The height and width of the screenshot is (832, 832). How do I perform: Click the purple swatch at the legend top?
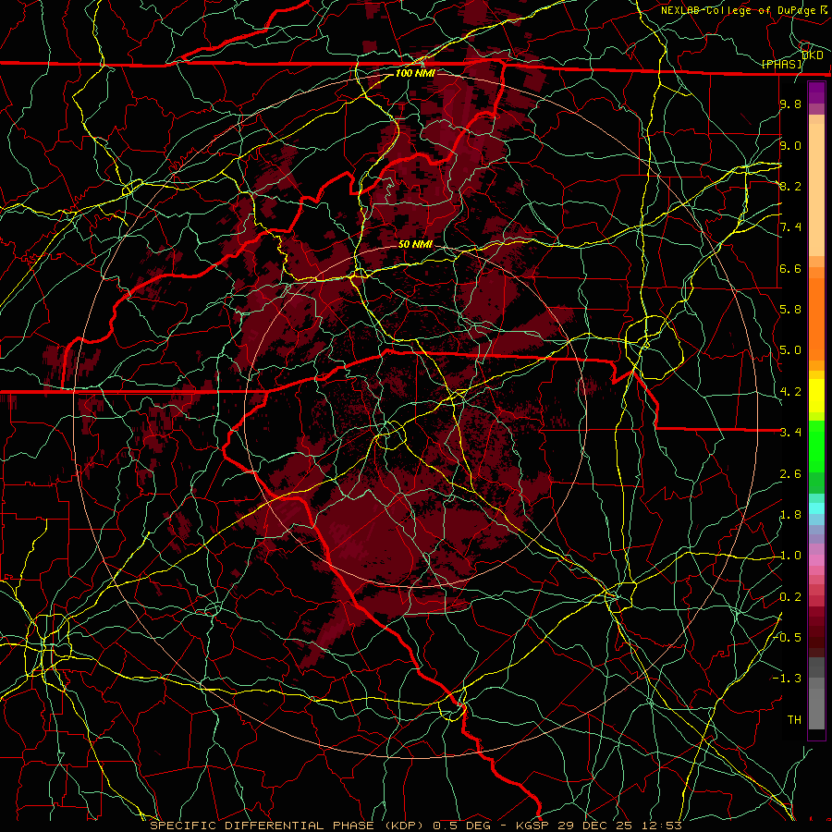[x=816, y=93]
